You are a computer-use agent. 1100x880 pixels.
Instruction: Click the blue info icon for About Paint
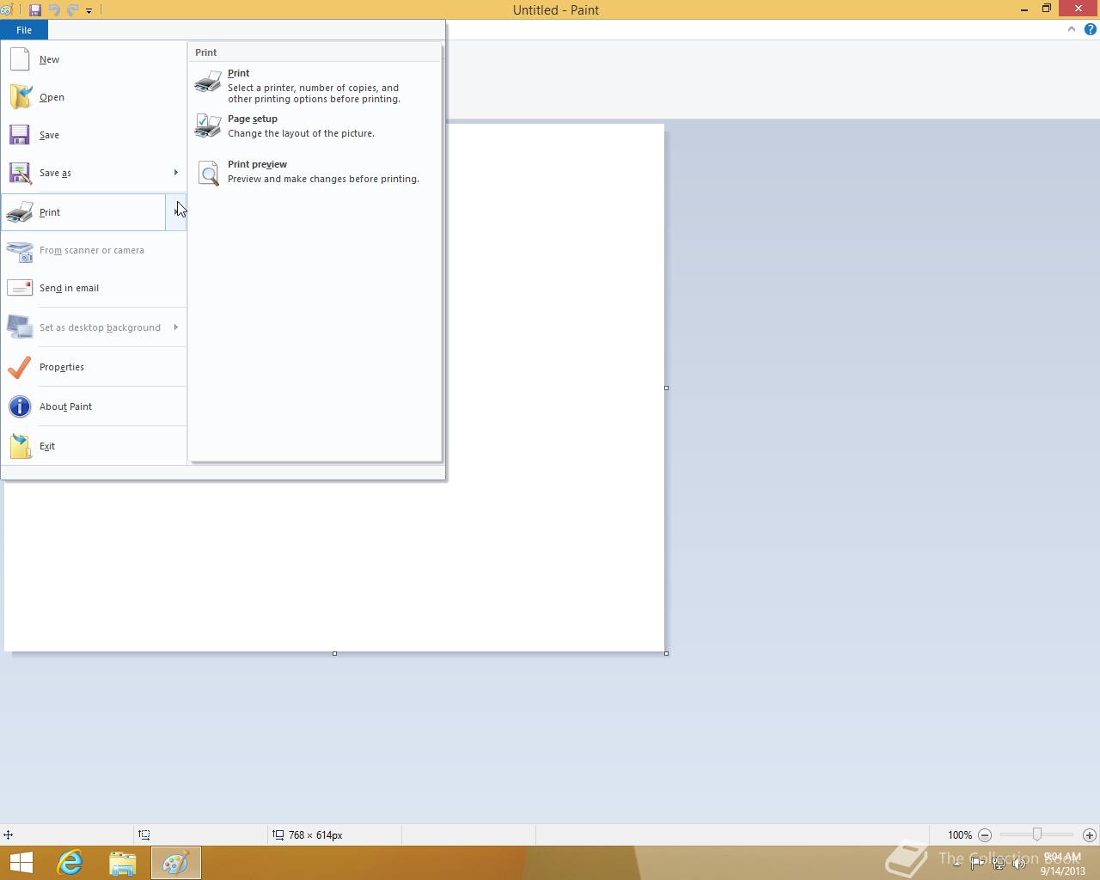click(20, 406)
